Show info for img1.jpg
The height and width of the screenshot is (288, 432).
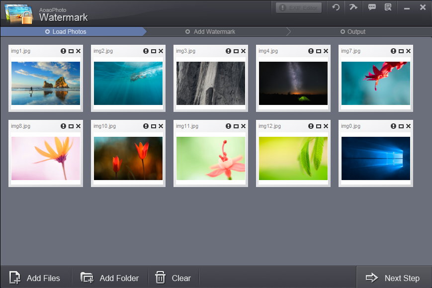click(63, 51)
